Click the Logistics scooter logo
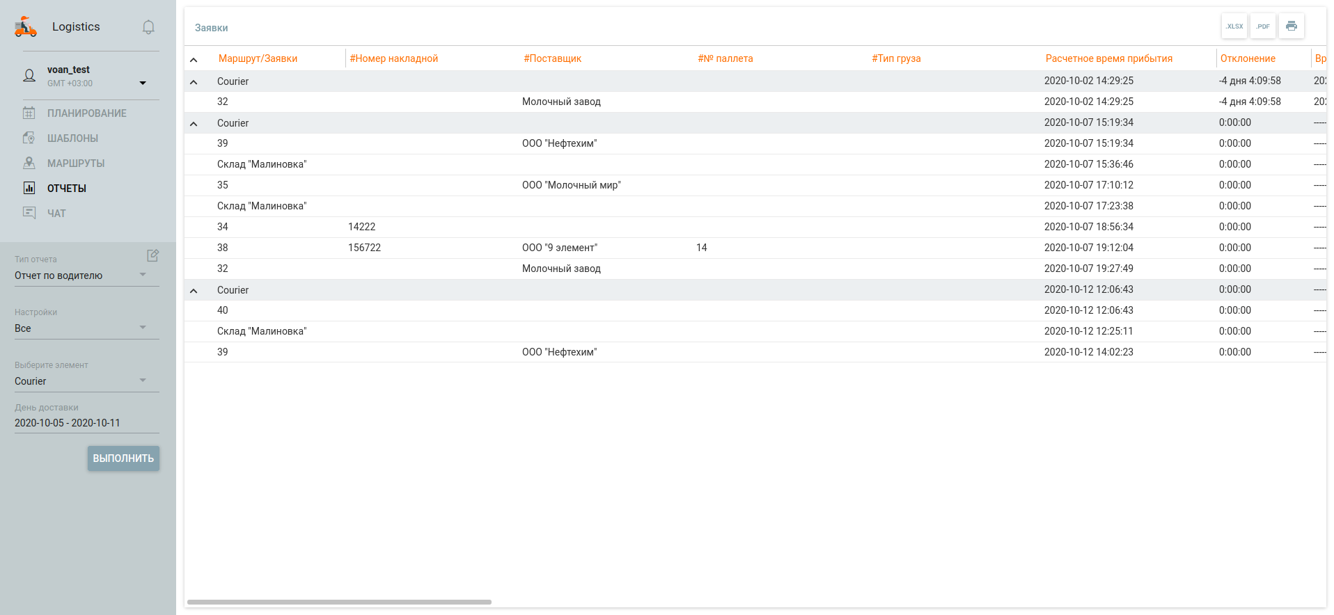 [x=26, y=27]
